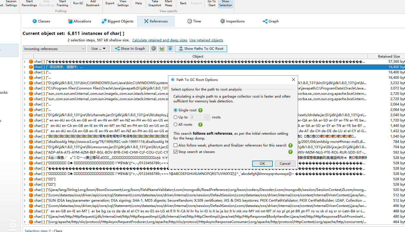Open the Use ... dropdown button
This screenshot has height=232, width=405.
pos(99,49)
